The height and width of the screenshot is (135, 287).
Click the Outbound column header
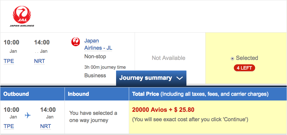[x=16, y=94]
